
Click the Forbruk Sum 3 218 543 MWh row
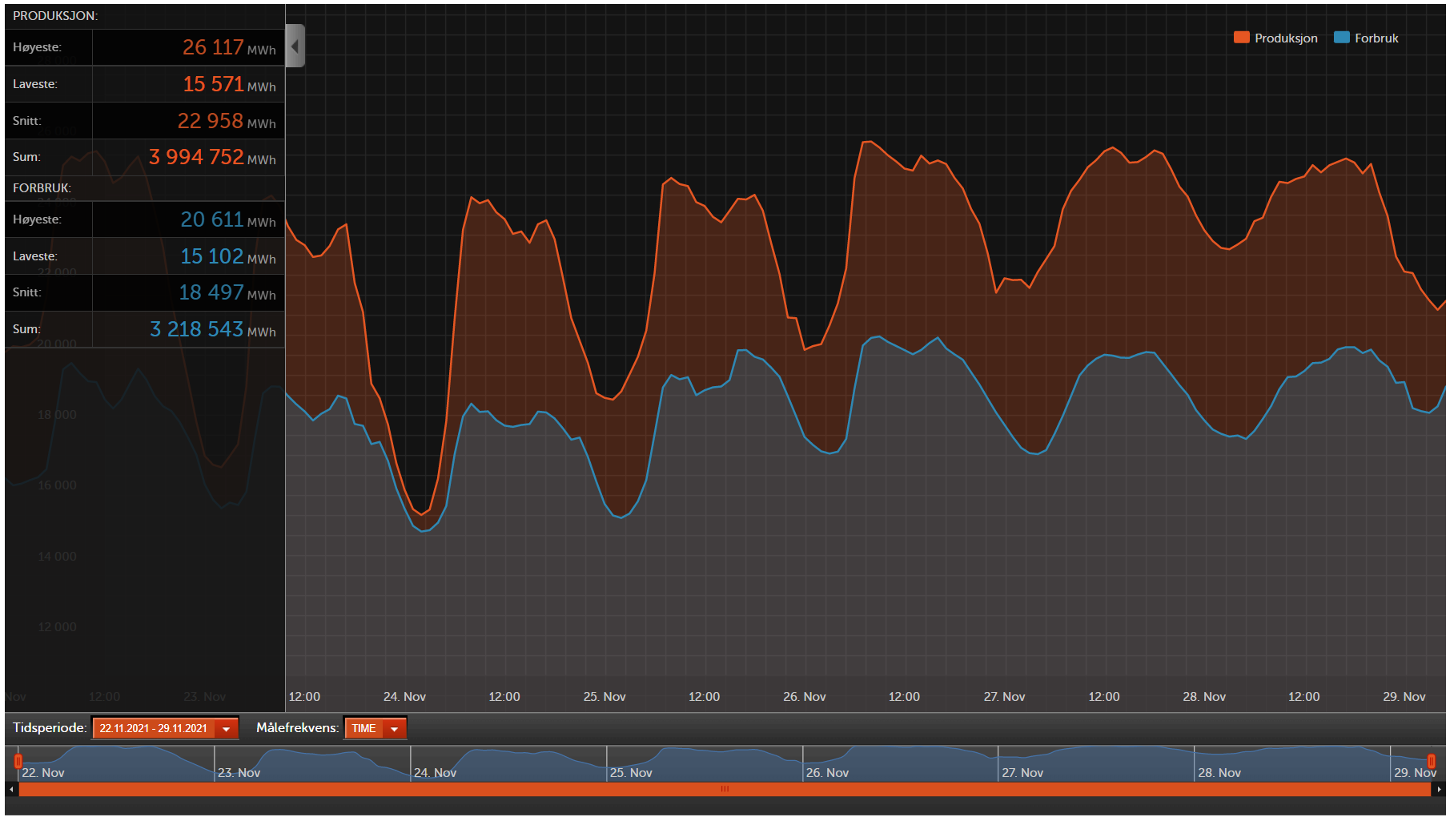145,329
